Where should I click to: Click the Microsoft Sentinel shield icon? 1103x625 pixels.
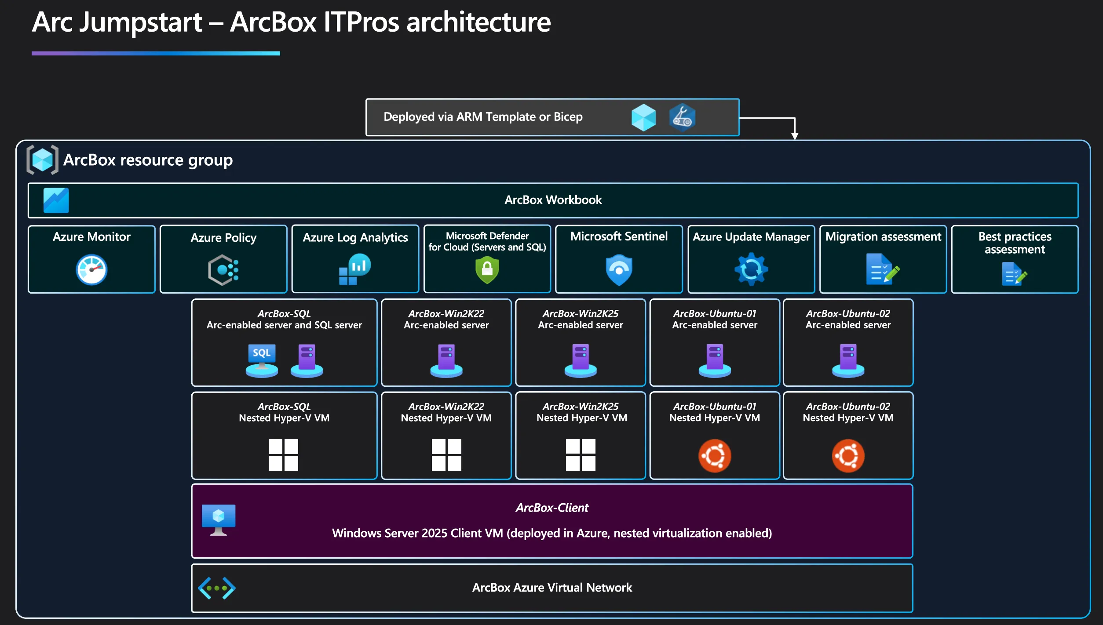pyautogui.click(x=618, y=269)
